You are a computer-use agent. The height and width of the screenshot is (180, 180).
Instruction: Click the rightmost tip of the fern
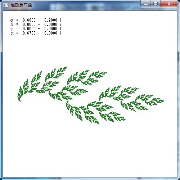point(163,101)
